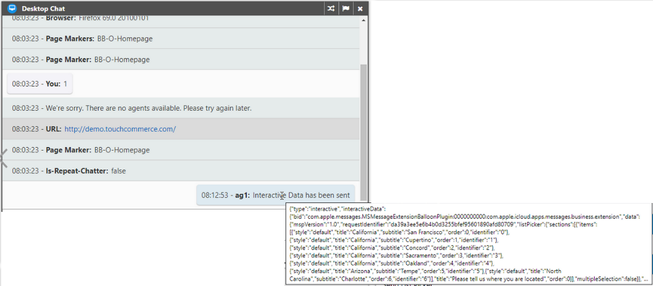
Task: Open the demo.touchcommerce.com URL link
Action: point(120,129)
